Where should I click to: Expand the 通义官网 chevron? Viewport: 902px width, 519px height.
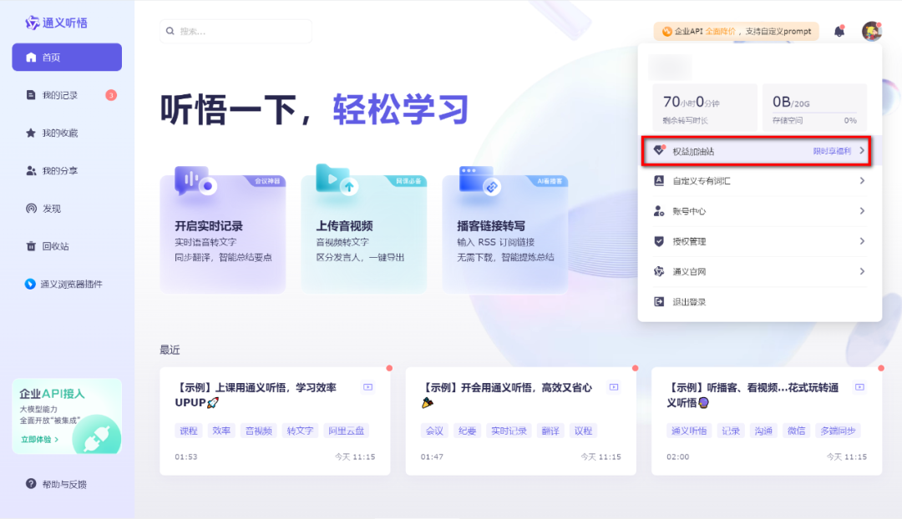pos(862,271)
